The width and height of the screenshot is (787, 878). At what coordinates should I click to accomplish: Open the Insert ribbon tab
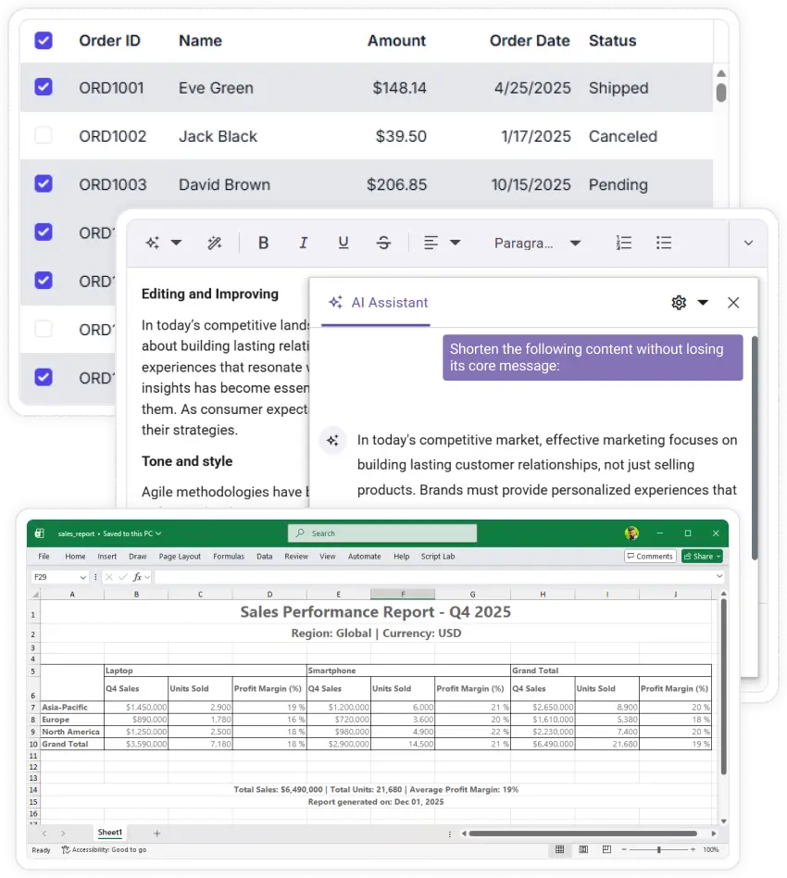click(106, 556)
